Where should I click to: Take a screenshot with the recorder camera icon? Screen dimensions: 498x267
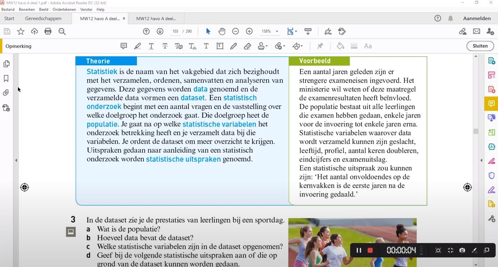point(462,250)
